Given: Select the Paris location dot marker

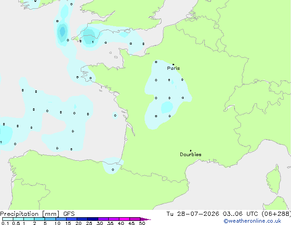Looking at the screenshot, I should pyautogui.click(x=173, y=64).
